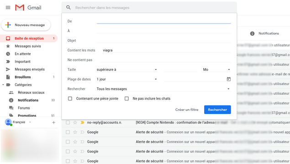Click the plus icon to start new chat

click(x=53, y=122)
